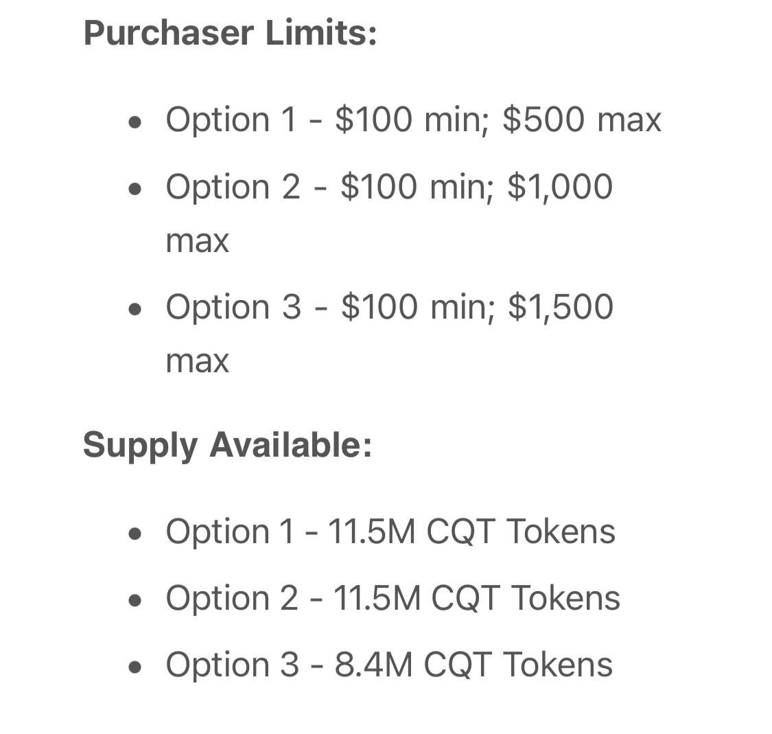
Task: Select the Option 1 purchaser limit line
Action: 414,119
